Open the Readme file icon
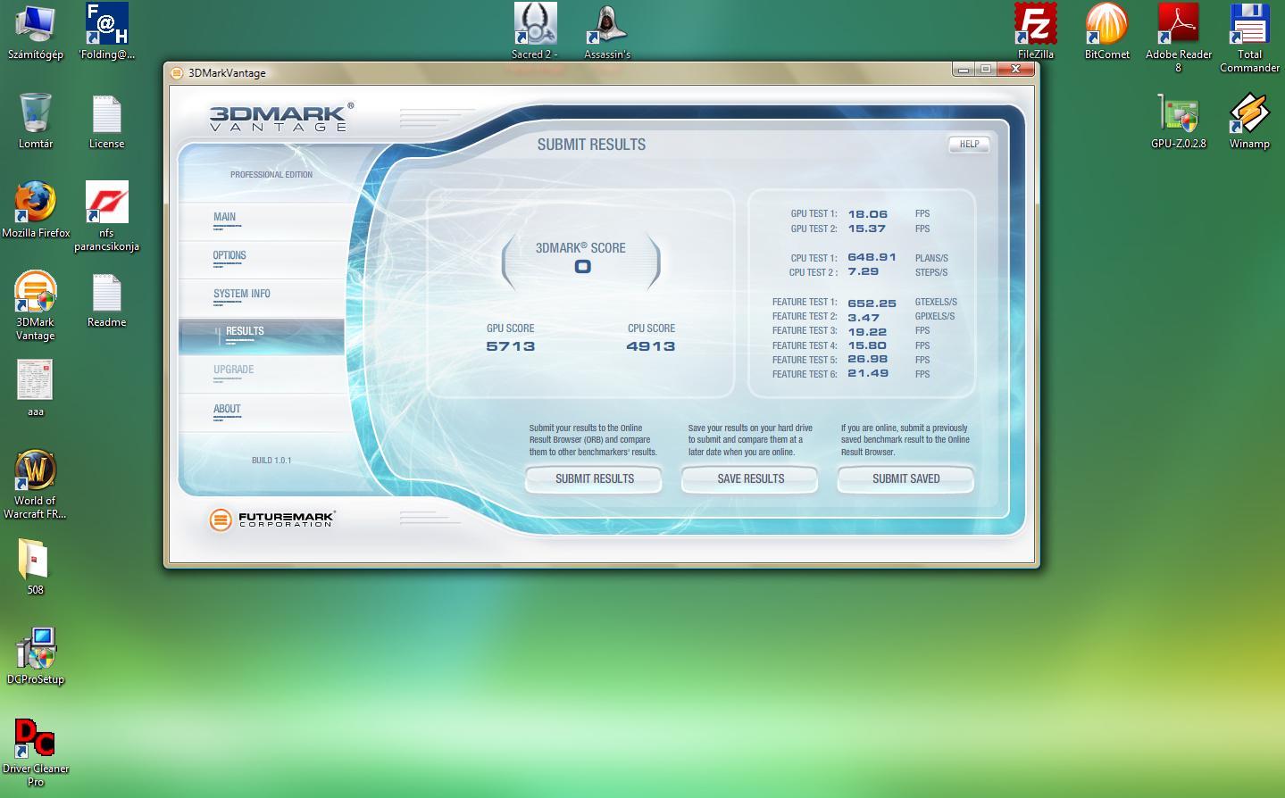Image resolution: width=1285 pixels, height=798 pixels. 107,292
